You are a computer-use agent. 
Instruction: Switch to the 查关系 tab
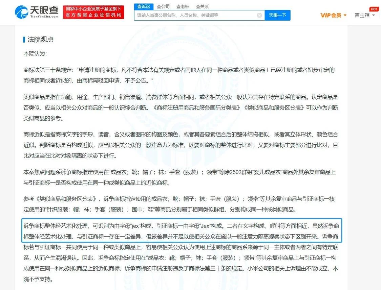tap(202, 6)
